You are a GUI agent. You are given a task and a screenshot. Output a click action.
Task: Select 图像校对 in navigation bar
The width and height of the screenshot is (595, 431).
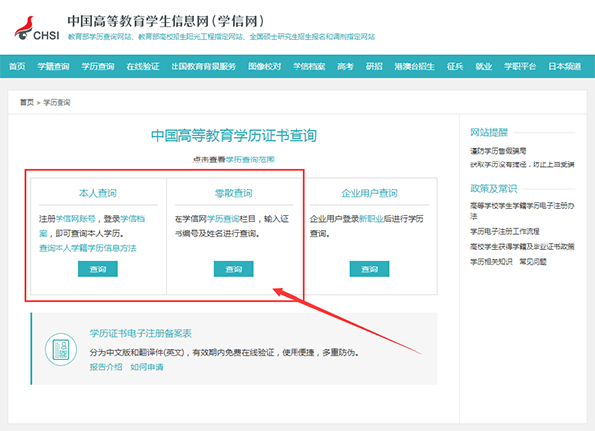pos(265,67)
